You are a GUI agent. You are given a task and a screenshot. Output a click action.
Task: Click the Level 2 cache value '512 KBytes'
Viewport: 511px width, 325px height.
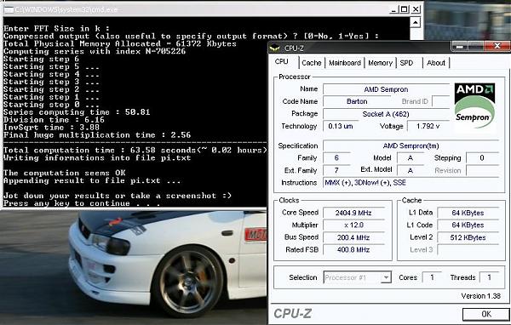[x=468, y=237]
